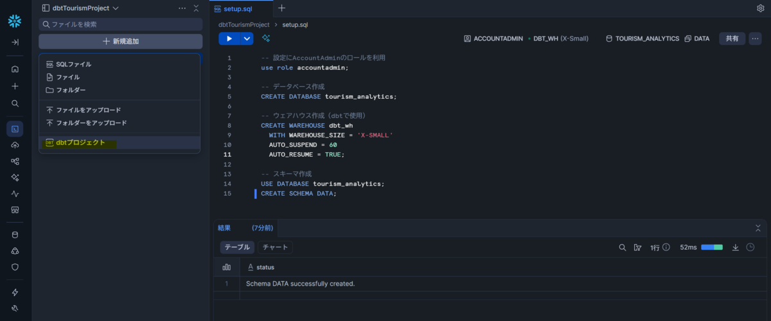Open Search via sidebar magnifier icon

pyautogui.click(x=15, y=103)
